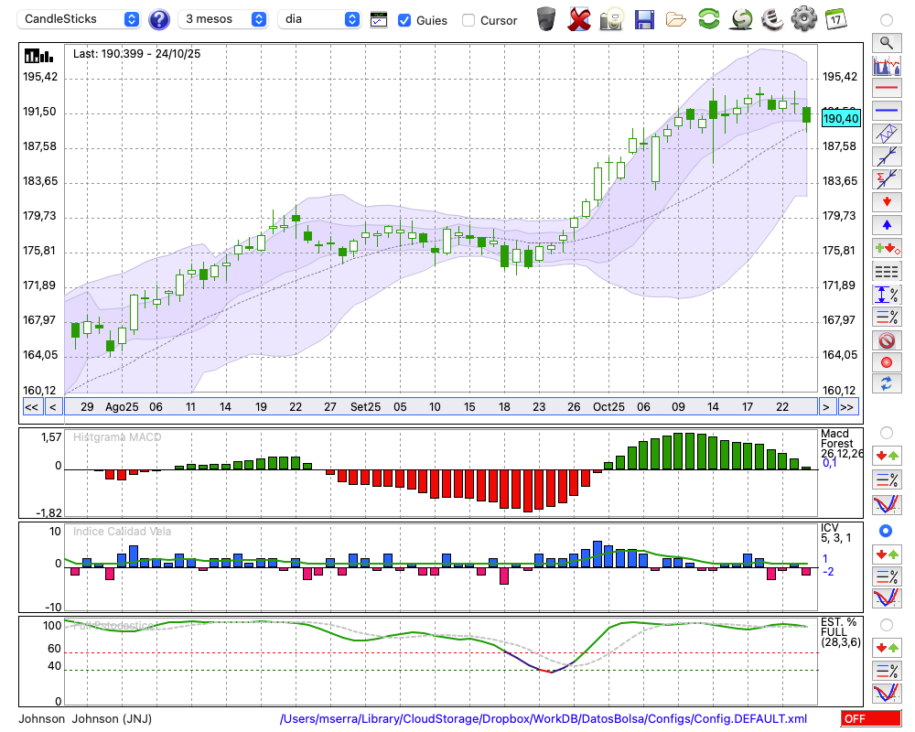Viewport: 915px width, 732px height.
Task: Click the << scroll to start button
Action: click(31, 407)
